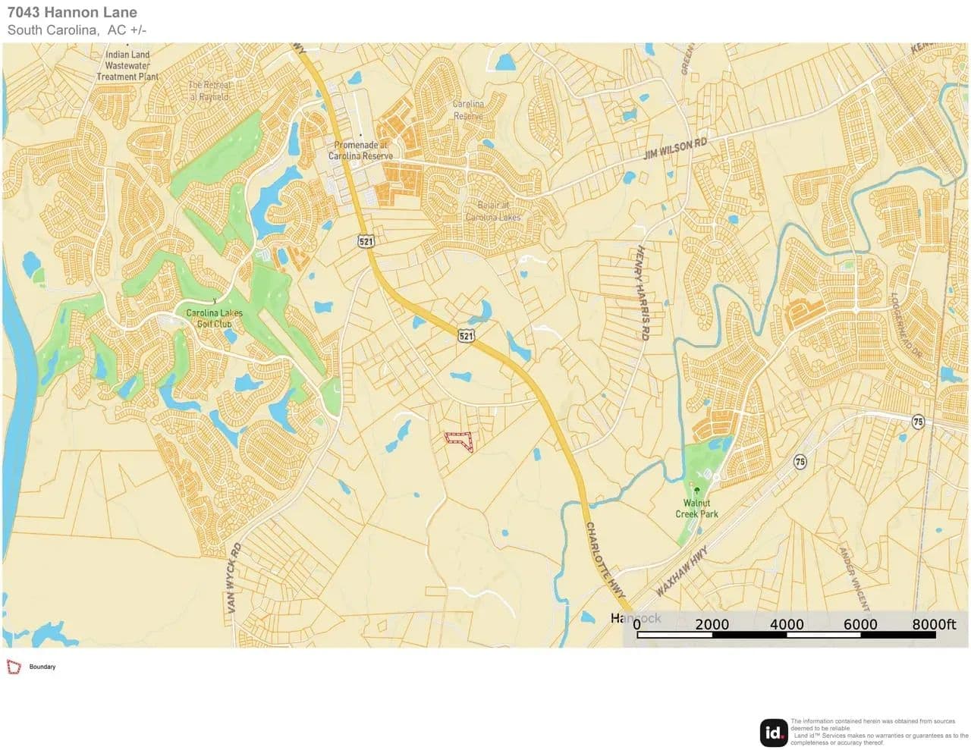
Task: Click the Route 75 shield nearest Walnut Creek Park
Action: click(x=800, y=461)
